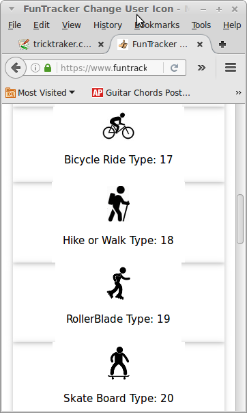Viewport: 247px width, 413px height.
Task: Show more bookmarks with the toolbar chevron
Action: pos(238,93)
